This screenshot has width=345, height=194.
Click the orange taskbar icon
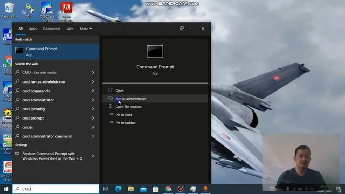(206, 189)
